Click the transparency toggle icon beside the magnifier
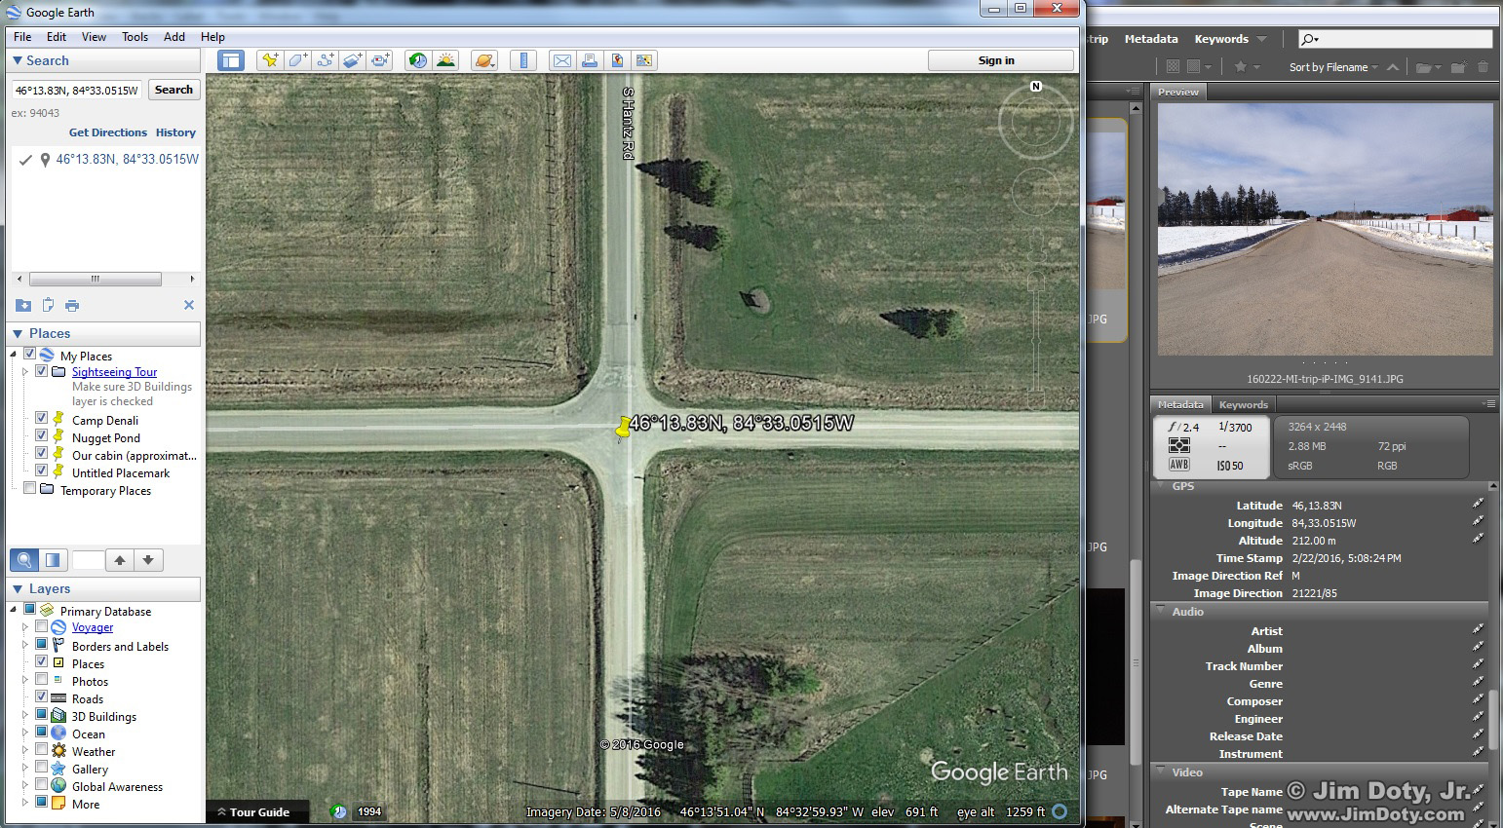Viewport: 1503px width, 828px height. tap(53, 560)
